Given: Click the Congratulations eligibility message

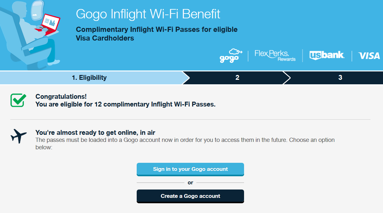Looking at the screenshot, I should pyautogui.click(x=125, y=100).
